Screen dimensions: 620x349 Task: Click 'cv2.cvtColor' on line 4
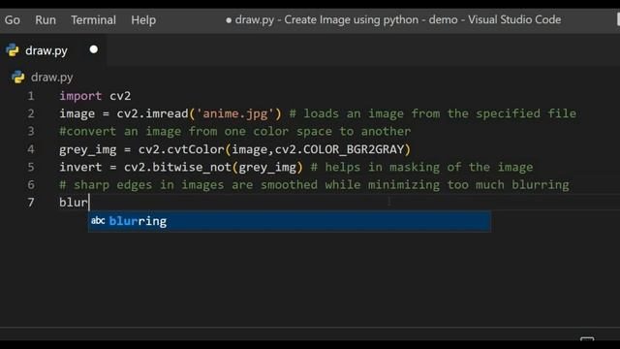181,149
